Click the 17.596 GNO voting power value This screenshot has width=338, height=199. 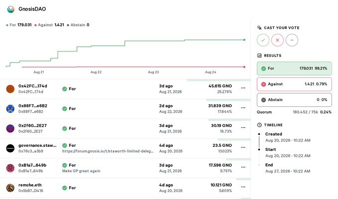pos(220,165)
